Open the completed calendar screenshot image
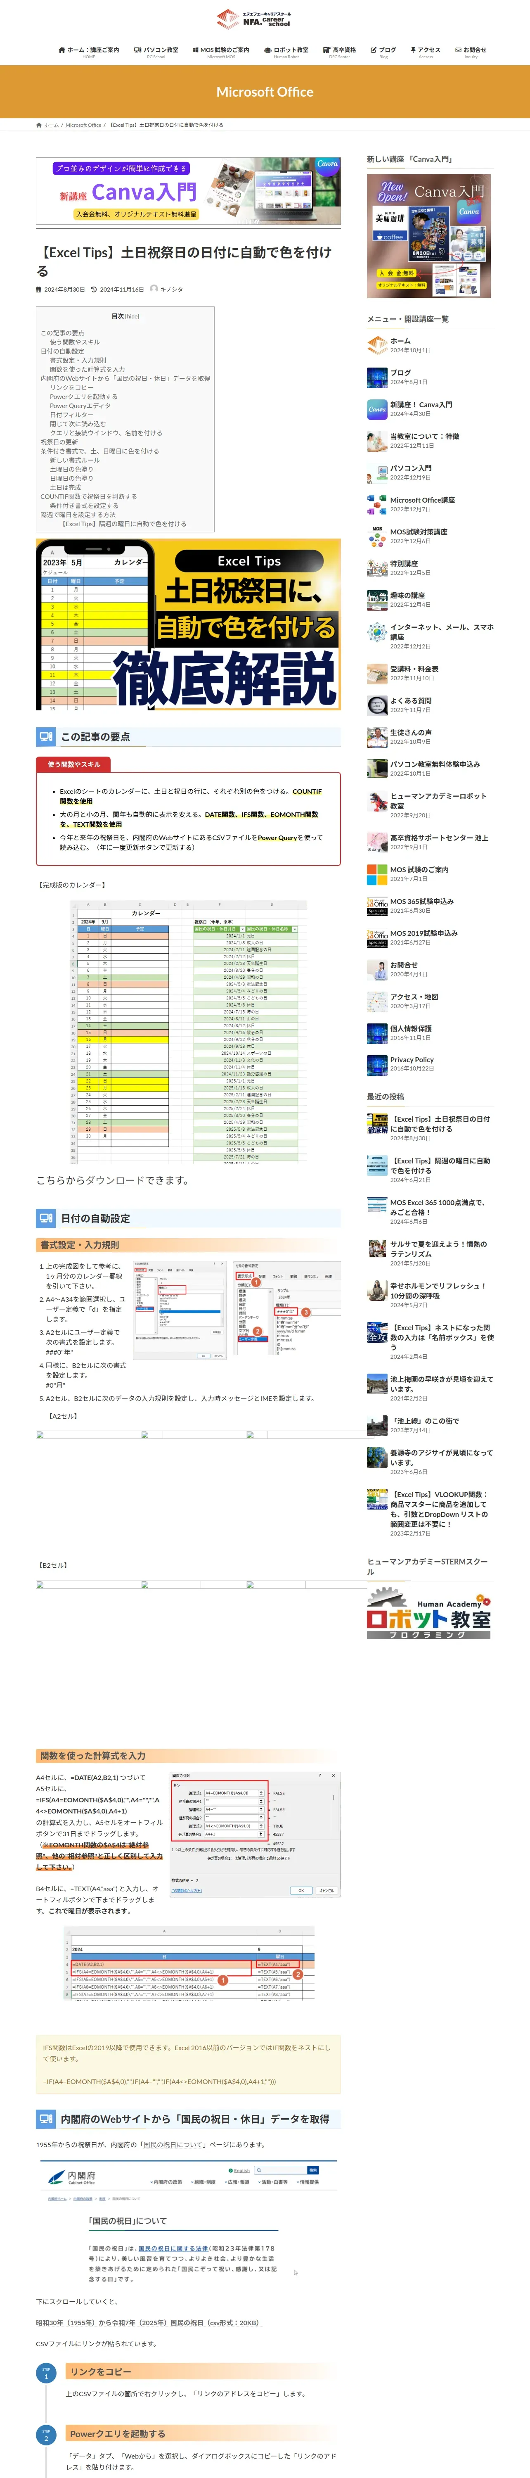The image size is (530, 2478). click(189, 1031)
